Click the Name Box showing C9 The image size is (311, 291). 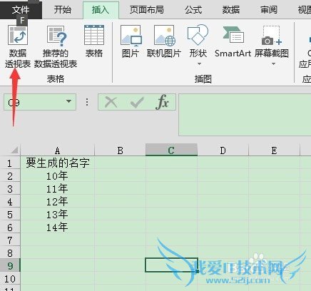(x=40, y=102)
